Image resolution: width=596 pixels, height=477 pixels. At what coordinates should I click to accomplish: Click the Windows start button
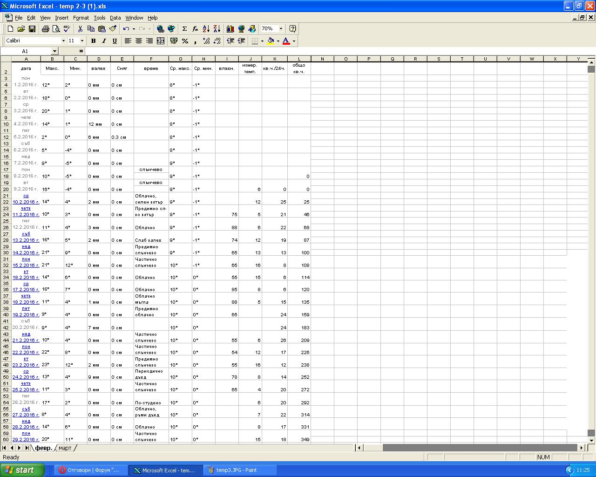[22, 470]
